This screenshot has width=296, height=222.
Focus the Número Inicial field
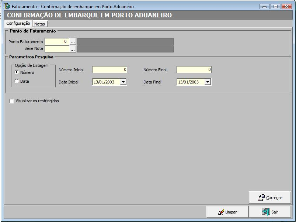tap(109, 69)
